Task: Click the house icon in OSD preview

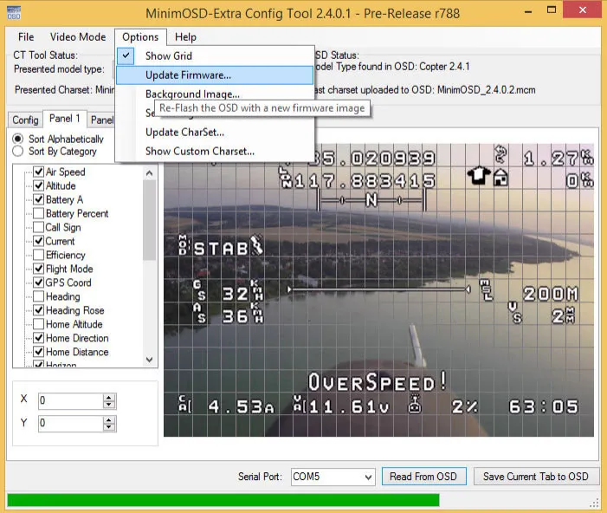Action: (501, 178)
